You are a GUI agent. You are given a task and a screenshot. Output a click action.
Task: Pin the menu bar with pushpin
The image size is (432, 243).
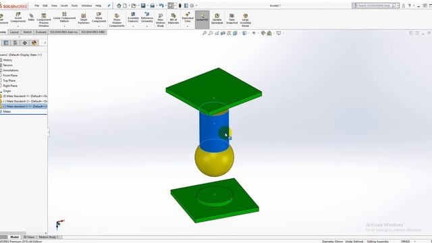click(109, 5)
